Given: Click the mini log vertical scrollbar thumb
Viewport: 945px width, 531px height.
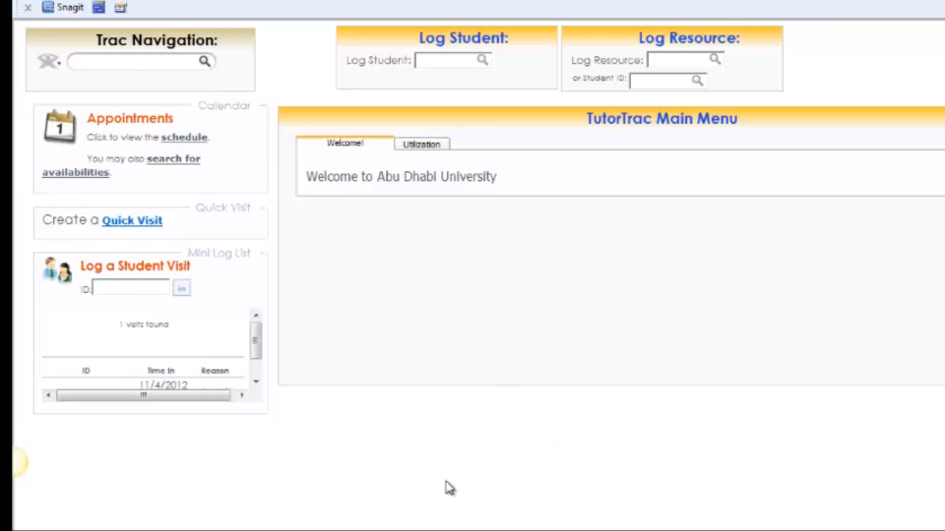Looking at the screenshot, I should [x=256, y=340].
